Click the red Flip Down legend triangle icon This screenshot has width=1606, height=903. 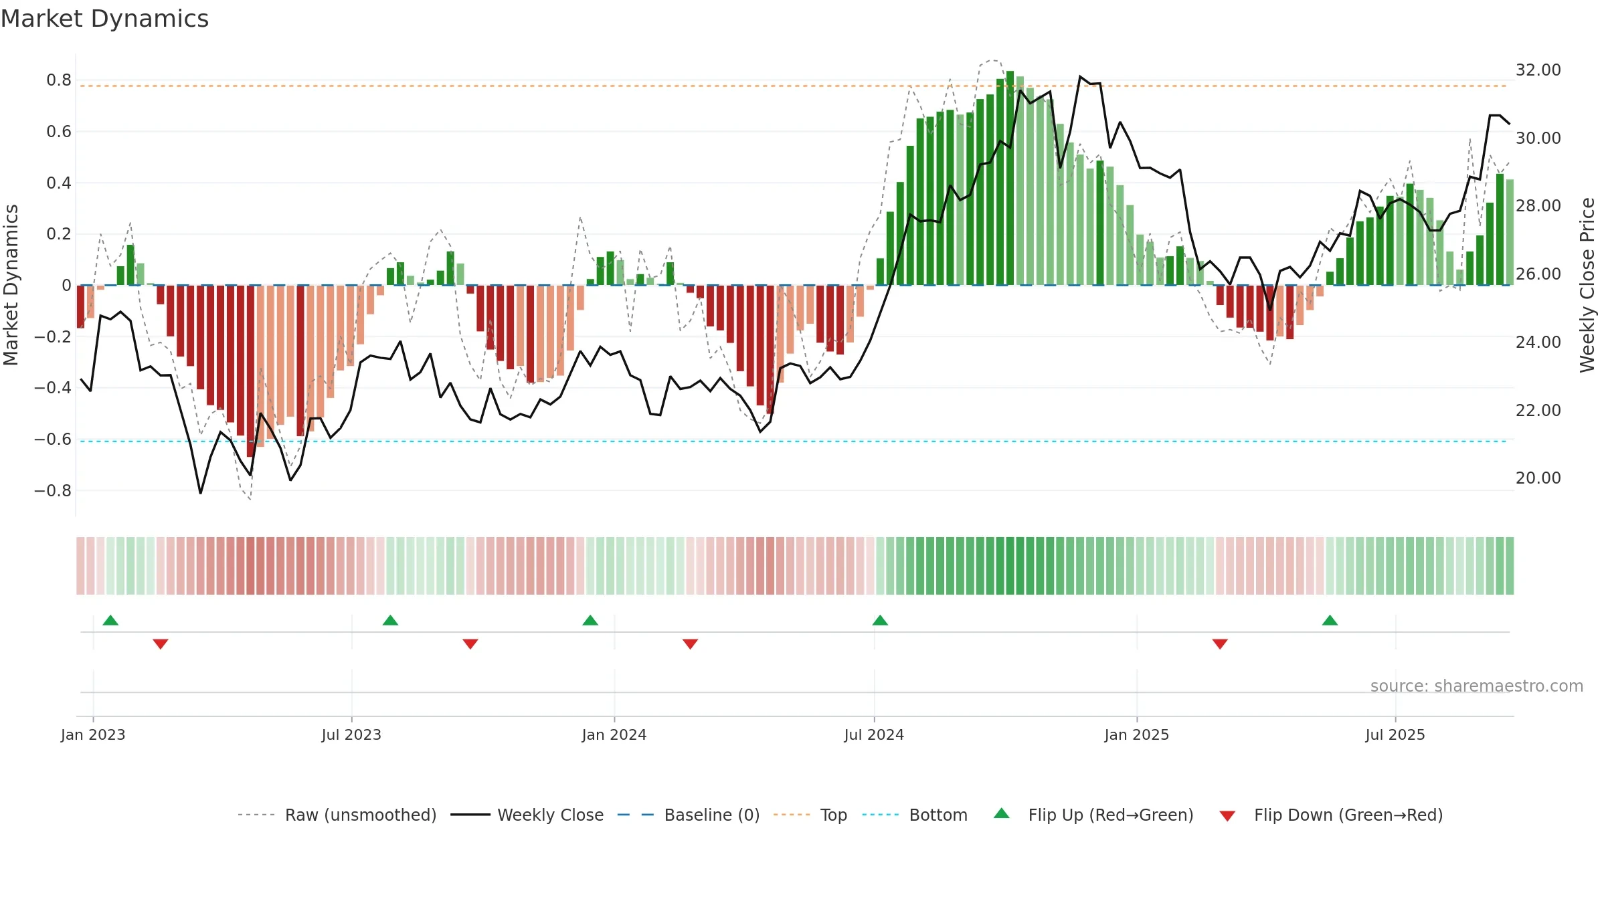(x=1227, y=816)
